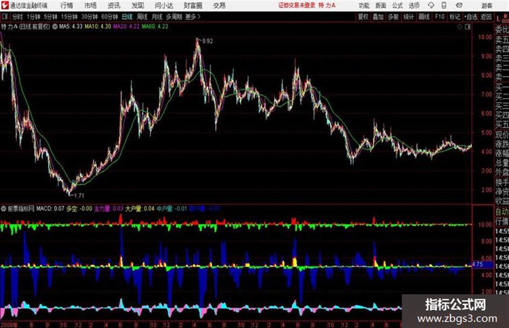The height and width of the screenshot is (328, 509).
Task: Switch to the 30分钟 period tab
Action: (x=89, y=17)
